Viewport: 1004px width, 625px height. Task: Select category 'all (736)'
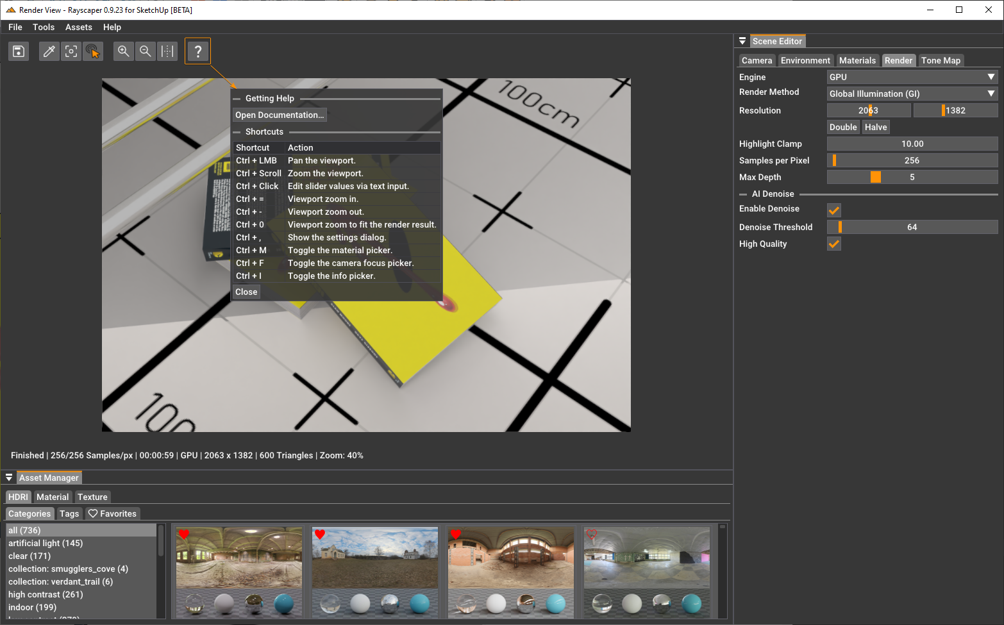pyautogui.click(x=81, y=530)
